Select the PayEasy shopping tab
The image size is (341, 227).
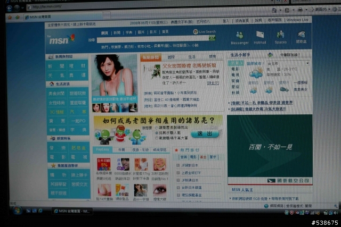[x=102, y=149]
